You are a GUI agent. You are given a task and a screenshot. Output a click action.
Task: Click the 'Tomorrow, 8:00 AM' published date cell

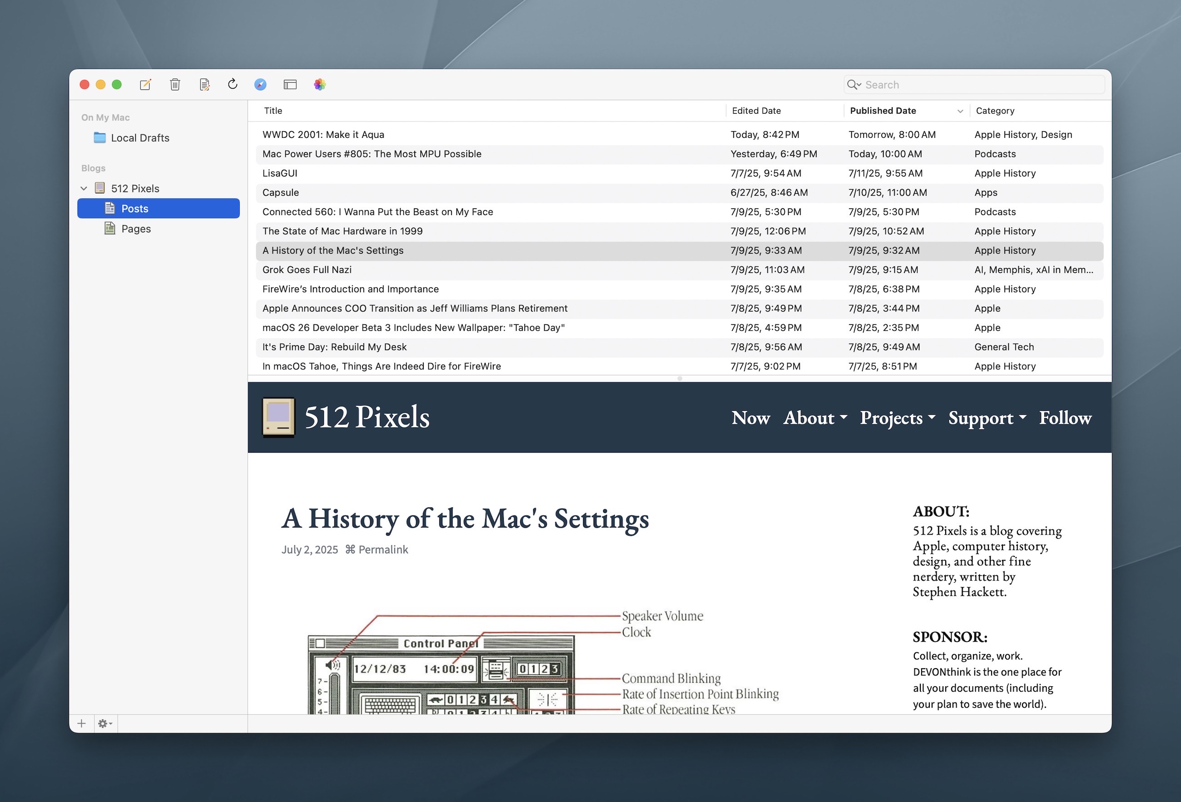click(892, 135)
